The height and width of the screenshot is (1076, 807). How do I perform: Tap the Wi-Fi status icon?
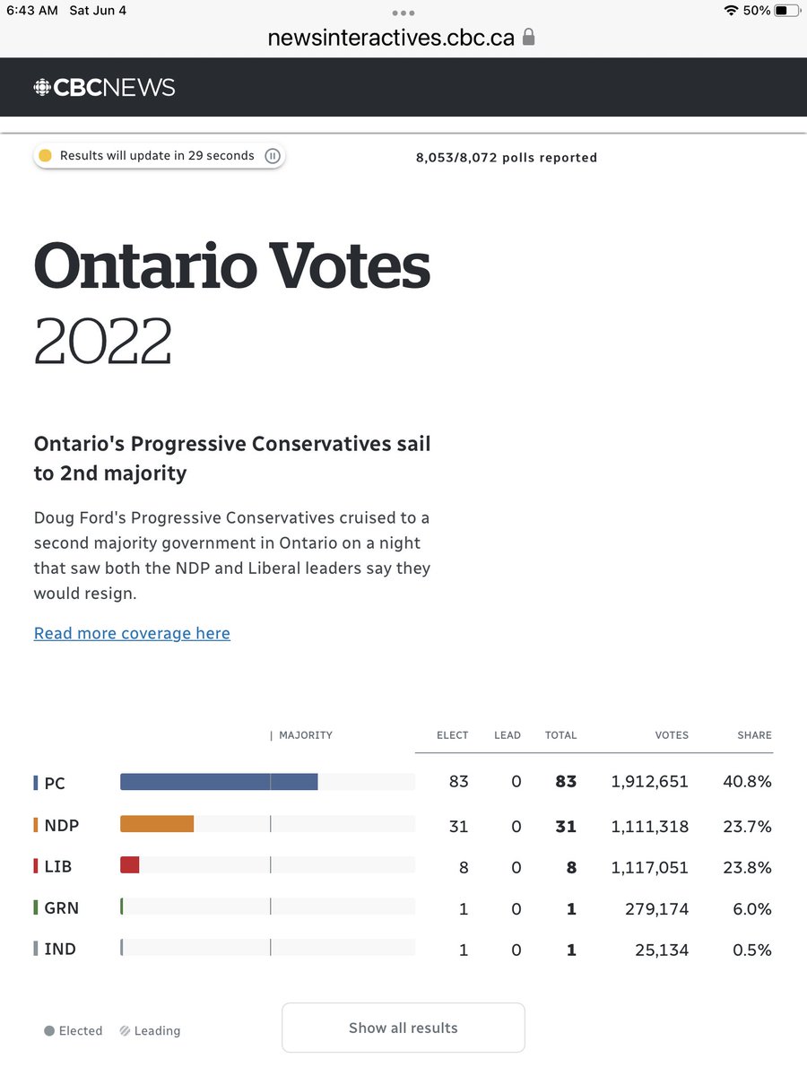click(x=732, y=11)
